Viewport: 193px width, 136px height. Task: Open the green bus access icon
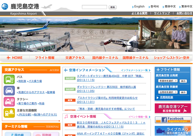[x=9, y=79]
